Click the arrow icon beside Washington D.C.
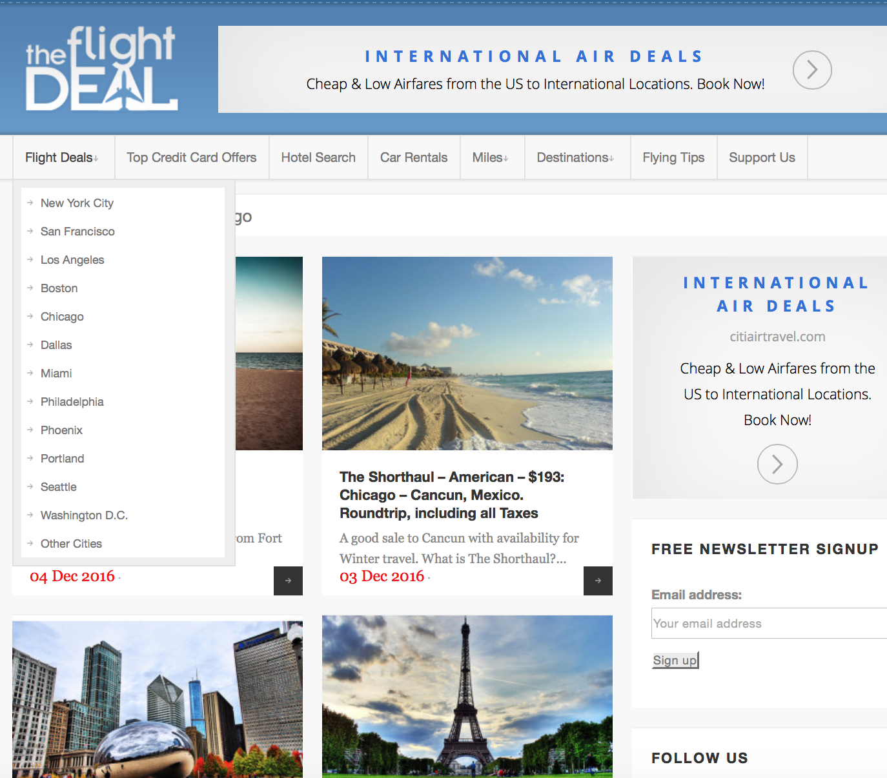The width and height of the screenshot is (887, 778). coord(30,515)
